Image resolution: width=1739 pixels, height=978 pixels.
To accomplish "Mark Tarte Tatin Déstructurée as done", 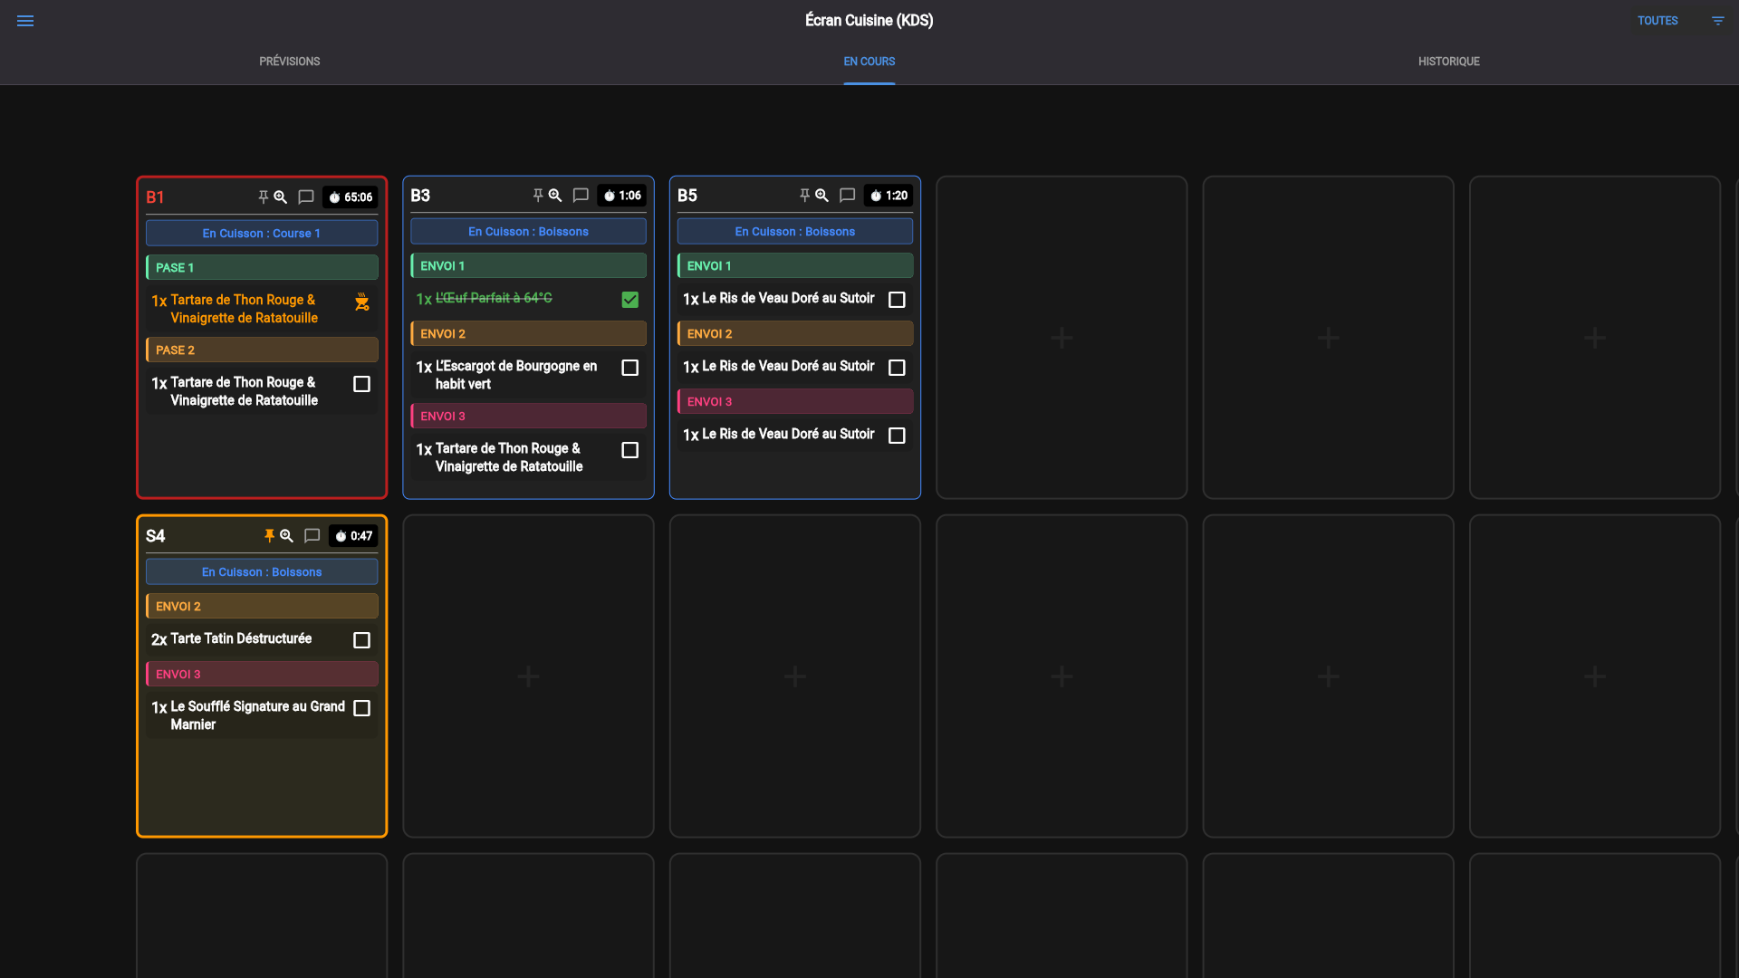I will click(x=361, y=640).
